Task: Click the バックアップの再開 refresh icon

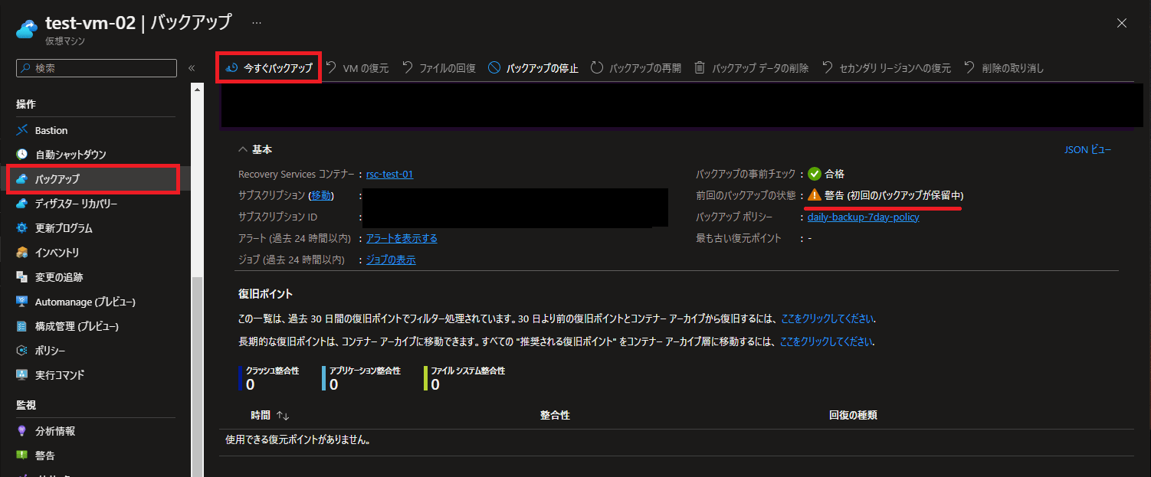Action: pyautogui.click(x=597, y=67)
